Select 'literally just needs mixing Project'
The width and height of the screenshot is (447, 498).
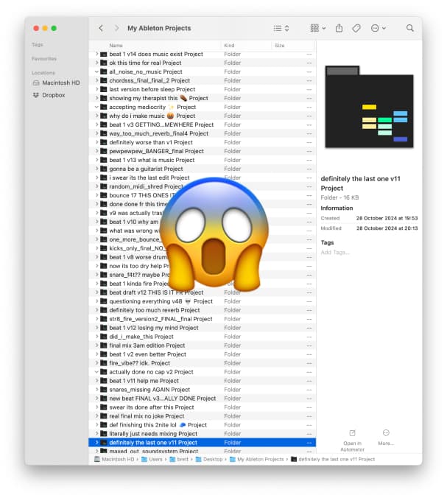click(203, 434)
